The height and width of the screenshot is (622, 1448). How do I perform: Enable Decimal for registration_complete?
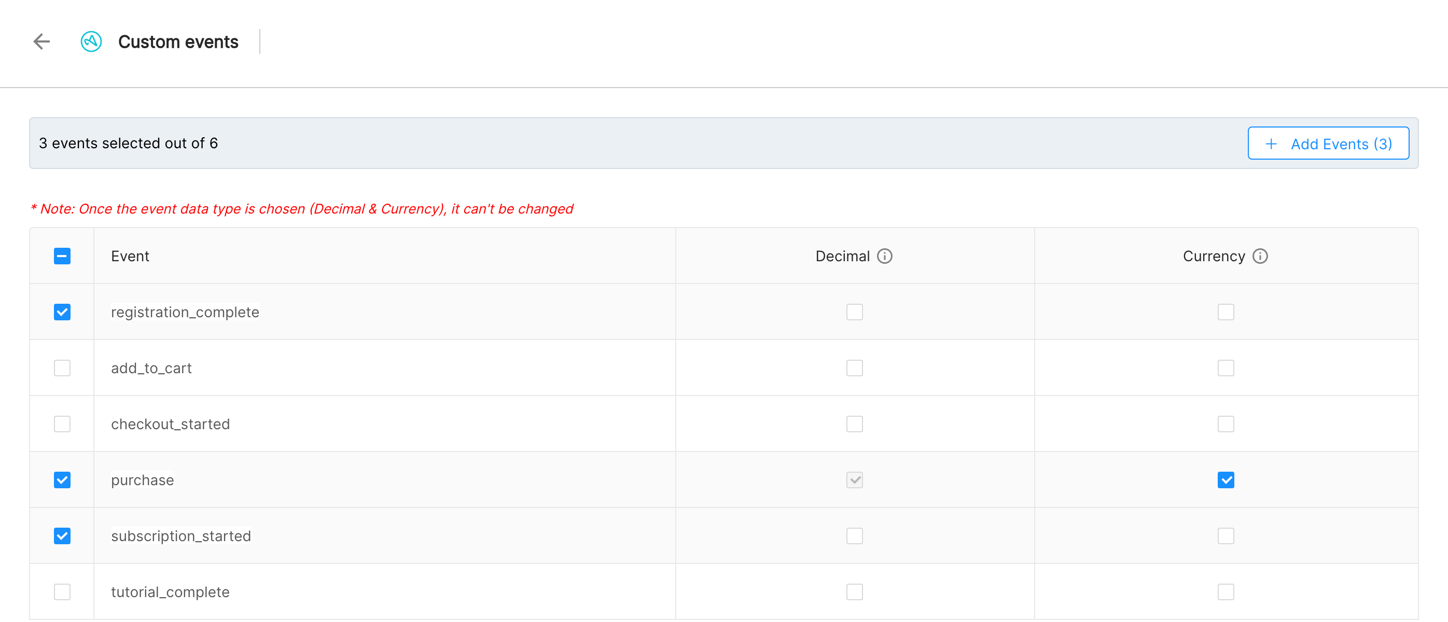[x=854, y=312]
